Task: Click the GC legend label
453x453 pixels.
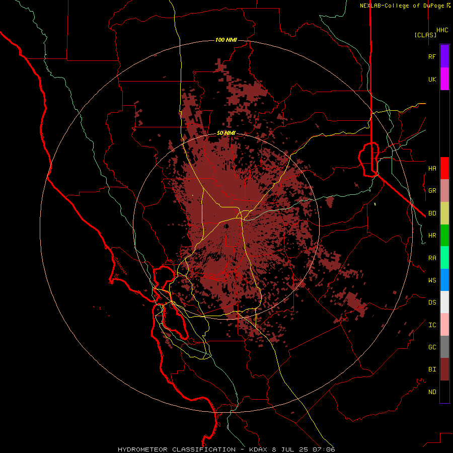Action: (x=432, y=347)
